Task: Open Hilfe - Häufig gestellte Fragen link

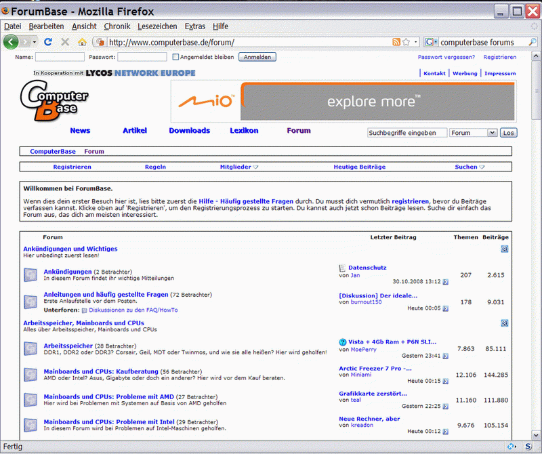Action: (246, 201)
